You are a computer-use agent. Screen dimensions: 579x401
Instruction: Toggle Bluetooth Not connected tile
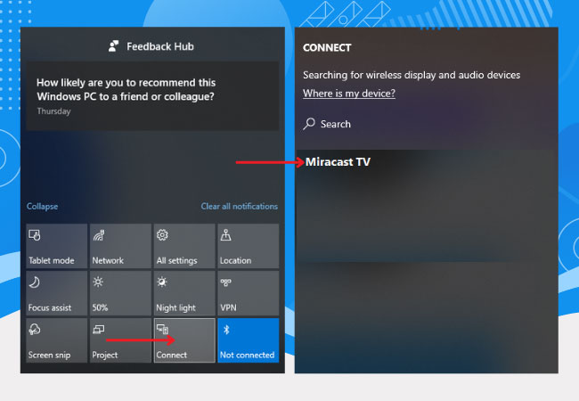[x=249, y=340]
